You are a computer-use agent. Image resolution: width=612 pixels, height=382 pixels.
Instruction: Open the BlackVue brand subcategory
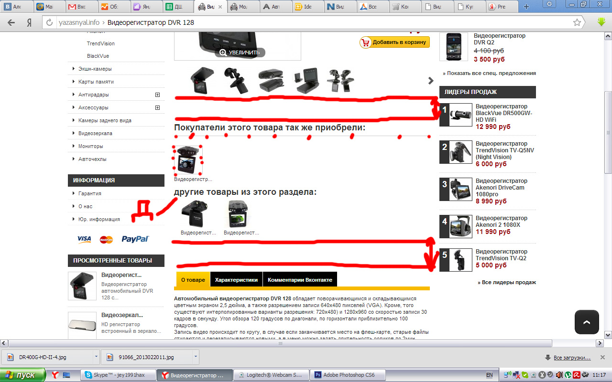click(98, 56)
